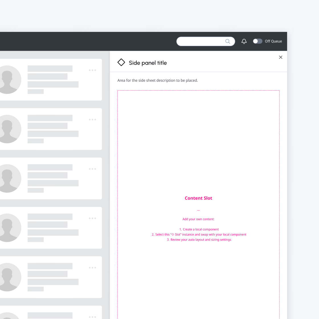Open notifications with the bell icon
Image resolution: width=319 pixels, height=319 pixels.
pos(244,41)
